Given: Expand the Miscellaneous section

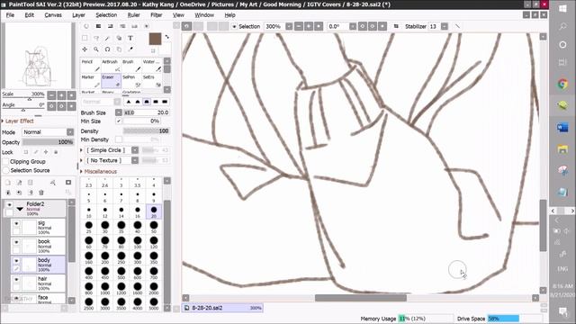Looking at the screenshot, I should pyautogui.click(x=99, y=172).
